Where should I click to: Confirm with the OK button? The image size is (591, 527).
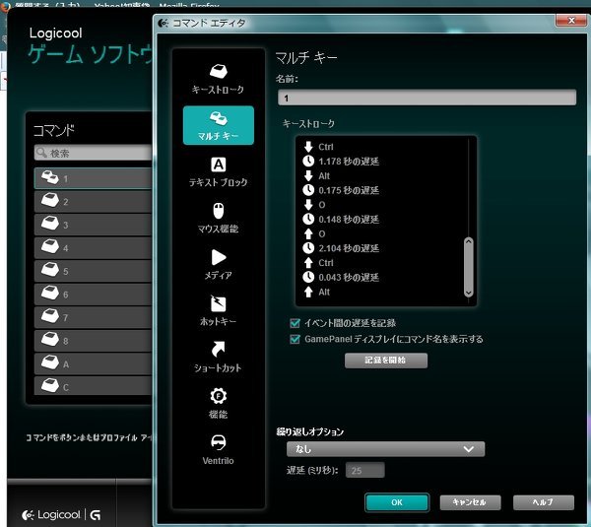pyautogui.click(x=397, y=502)
